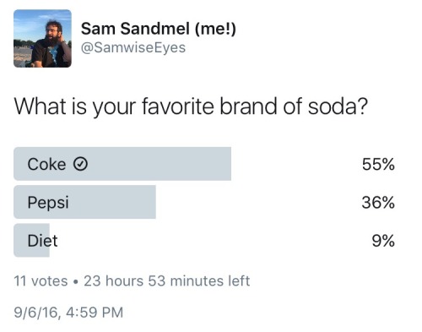The width and height of the screenshot is (422, 332).
Task: Click the tweet text about favorite soda
Action: click(191, 107)
